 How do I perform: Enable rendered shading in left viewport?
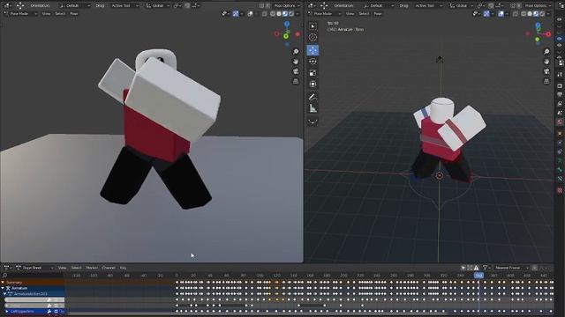tap(291, 14)
